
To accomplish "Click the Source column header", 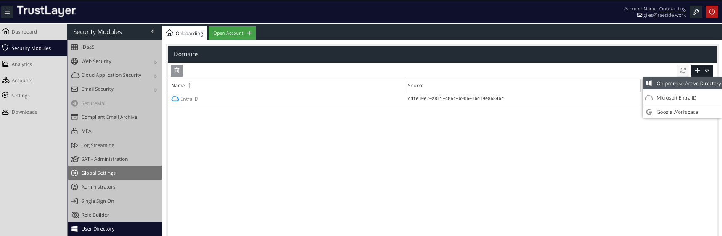I will tap(522, 86).
